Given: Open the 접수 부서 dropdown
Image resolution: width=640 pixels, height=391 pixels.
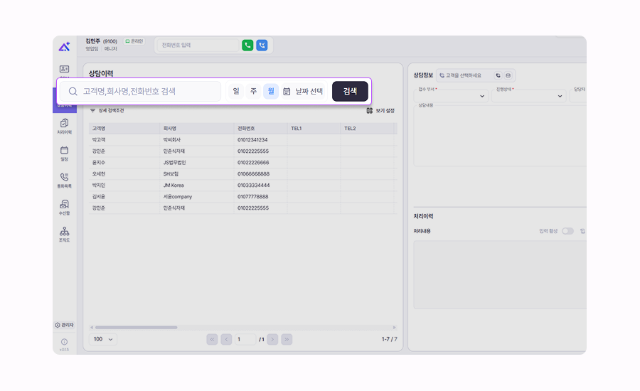Looking at the screenshot, I should tap(451, 96).
